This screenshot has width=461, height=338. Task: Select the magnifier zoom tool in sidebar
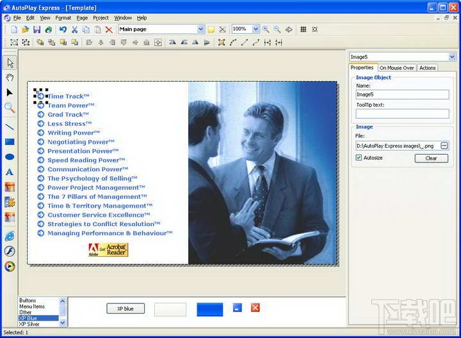coord(10,108)
